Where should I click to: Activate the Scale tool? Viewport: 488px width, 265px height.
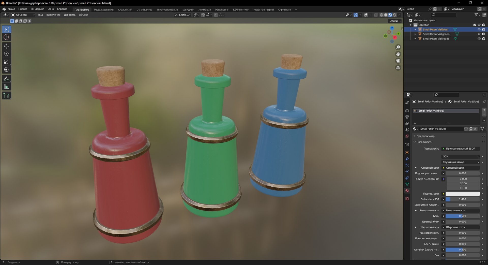point(6,62)
